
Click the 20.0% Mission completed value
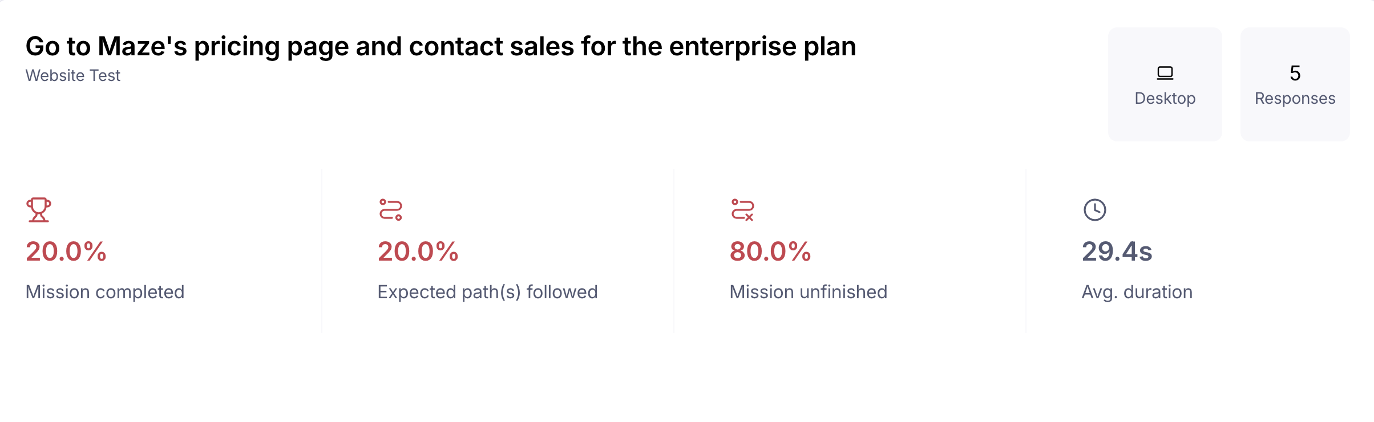[66, 251]
